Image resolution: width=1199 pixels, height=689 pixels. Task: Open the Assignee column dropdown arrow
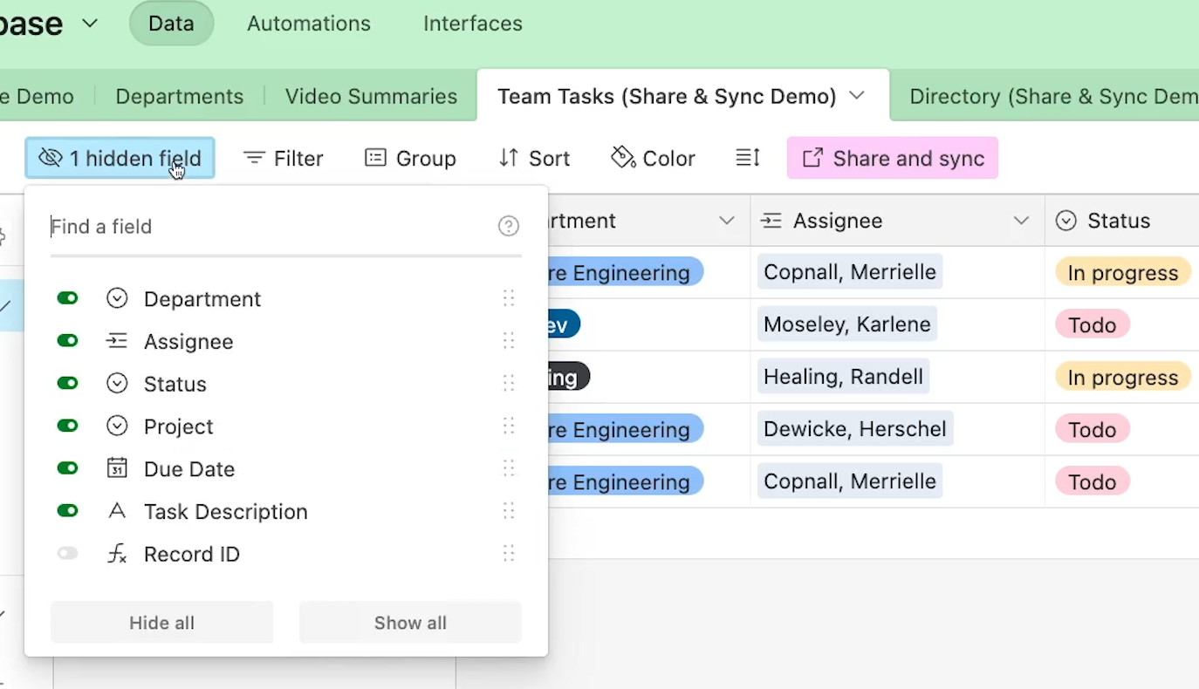tap(1021, 222)
